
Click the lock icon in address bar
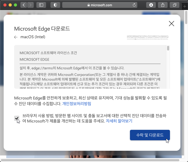(x=88, y=5)
